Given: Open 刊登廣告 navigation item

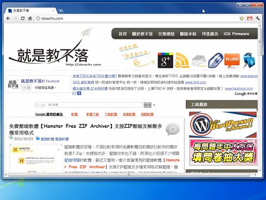Looking at the screenshot, I should [210, 34].
